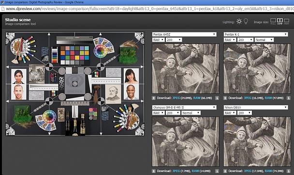Click info icon under Pentax K-1 crop

point(289,98)
